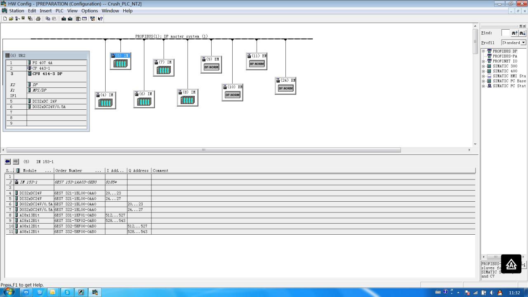Click the New station toolbar icon
Screen dimensions: 528x297
click(5, 19)
